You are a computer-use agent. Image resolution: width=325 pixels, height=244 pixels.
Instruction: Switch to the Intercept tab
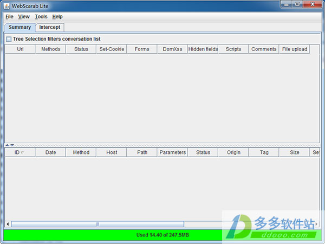coord(50,27)
